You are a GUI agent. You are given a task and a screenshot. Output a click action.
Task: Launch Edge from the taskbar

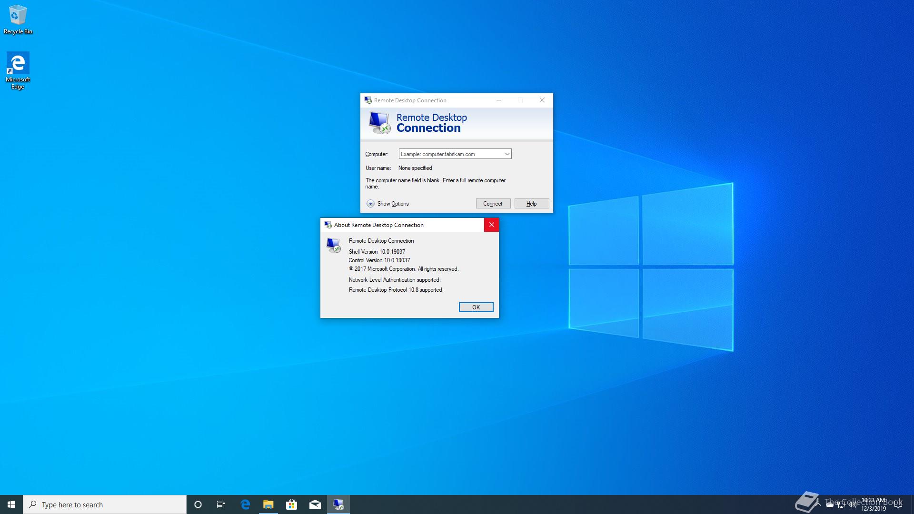245,504
